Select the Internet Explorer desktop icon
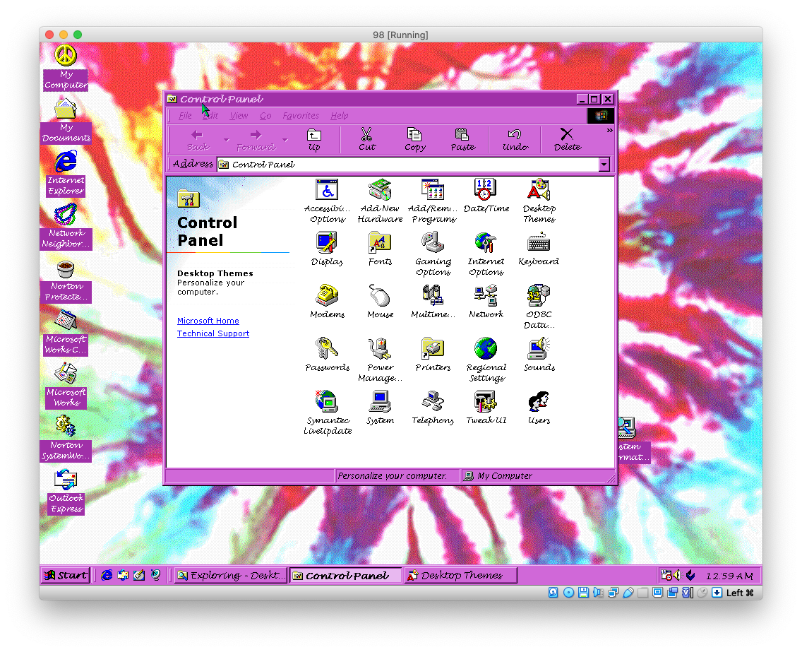Viewport: 802px width, 652px height. 66,174
